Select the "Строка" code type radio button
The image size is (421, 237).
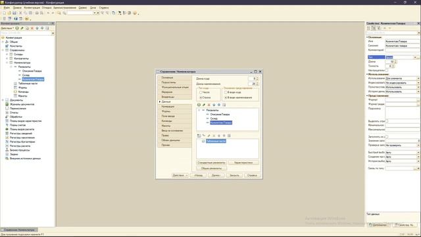click(x=201, y=97)
